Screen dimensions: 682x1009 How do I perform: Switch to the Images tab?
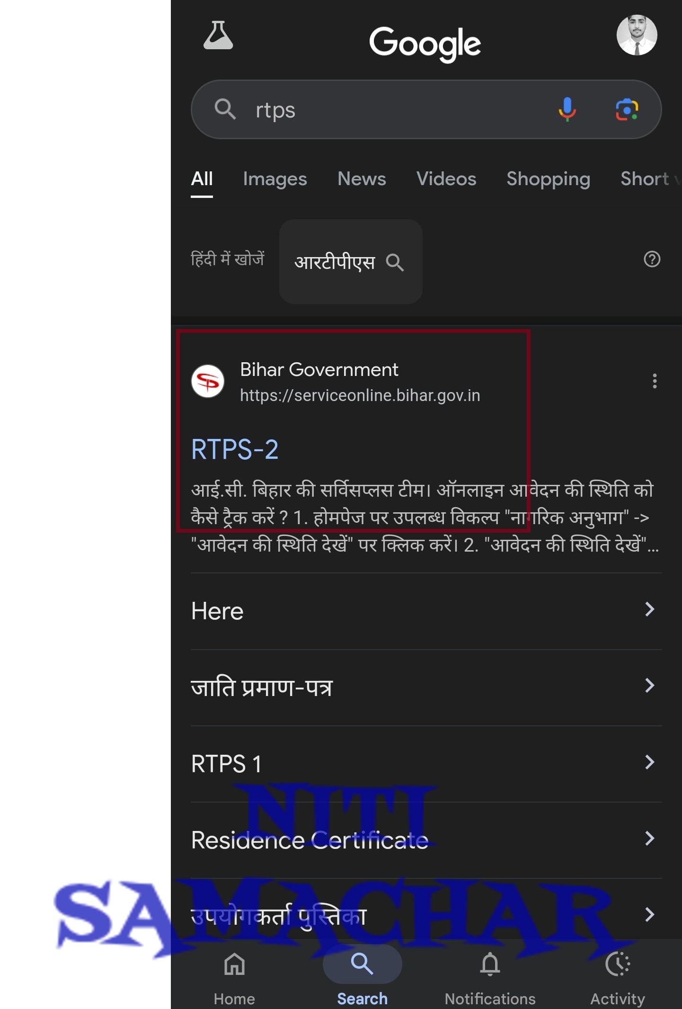coord(275,179)
